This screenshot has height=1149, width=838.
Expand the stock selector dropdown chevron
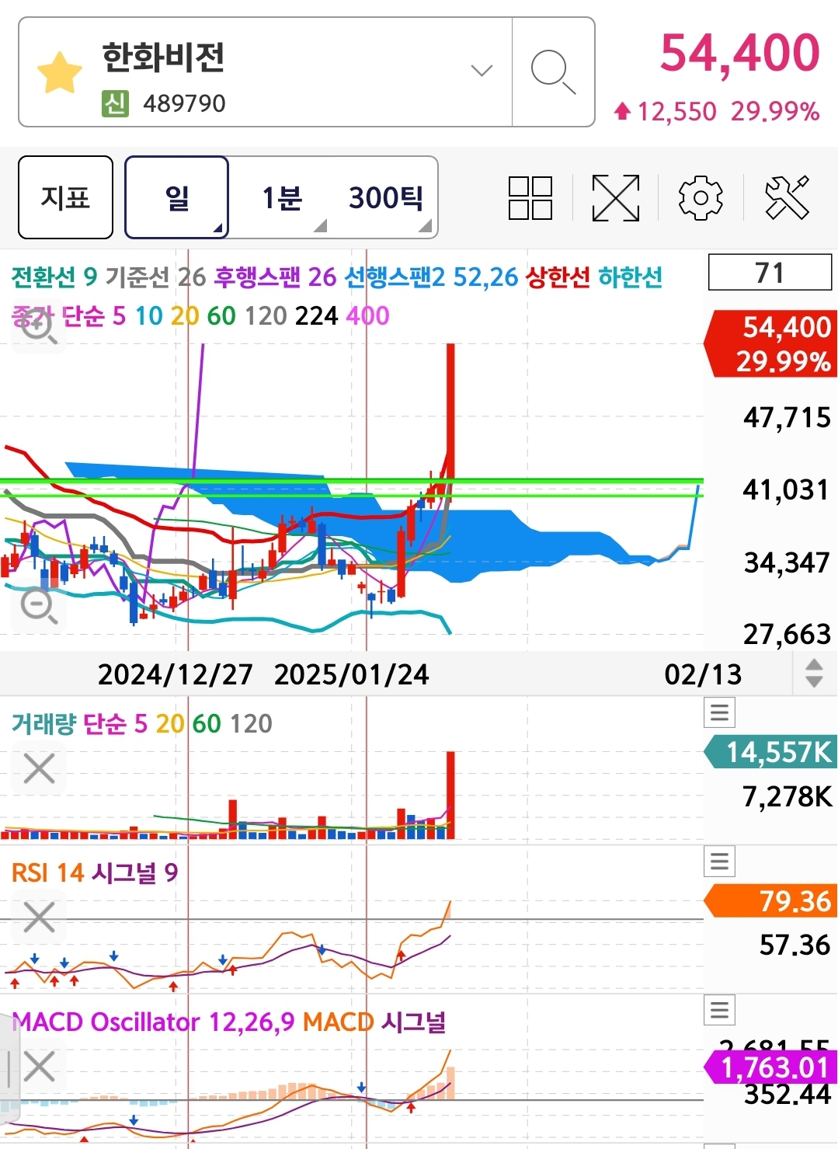pos(482,71)
